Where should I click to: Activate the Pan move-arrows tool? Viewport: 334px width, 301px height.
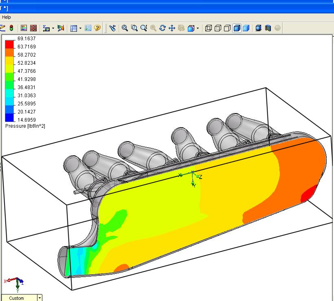pos(171,28)
